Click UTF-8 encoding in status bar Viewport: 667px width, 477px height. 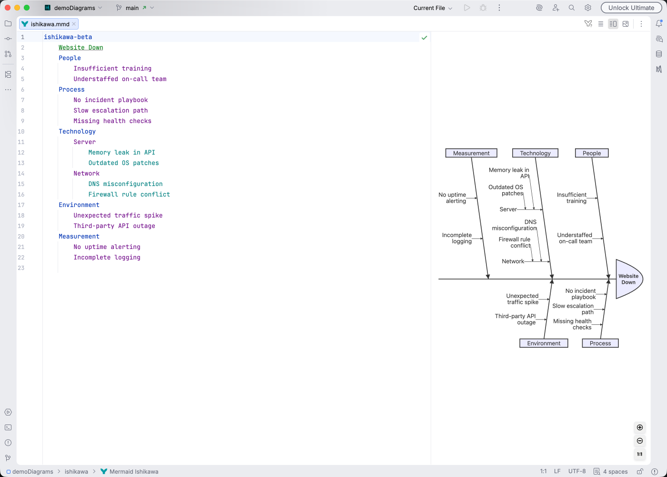point(577,471)
